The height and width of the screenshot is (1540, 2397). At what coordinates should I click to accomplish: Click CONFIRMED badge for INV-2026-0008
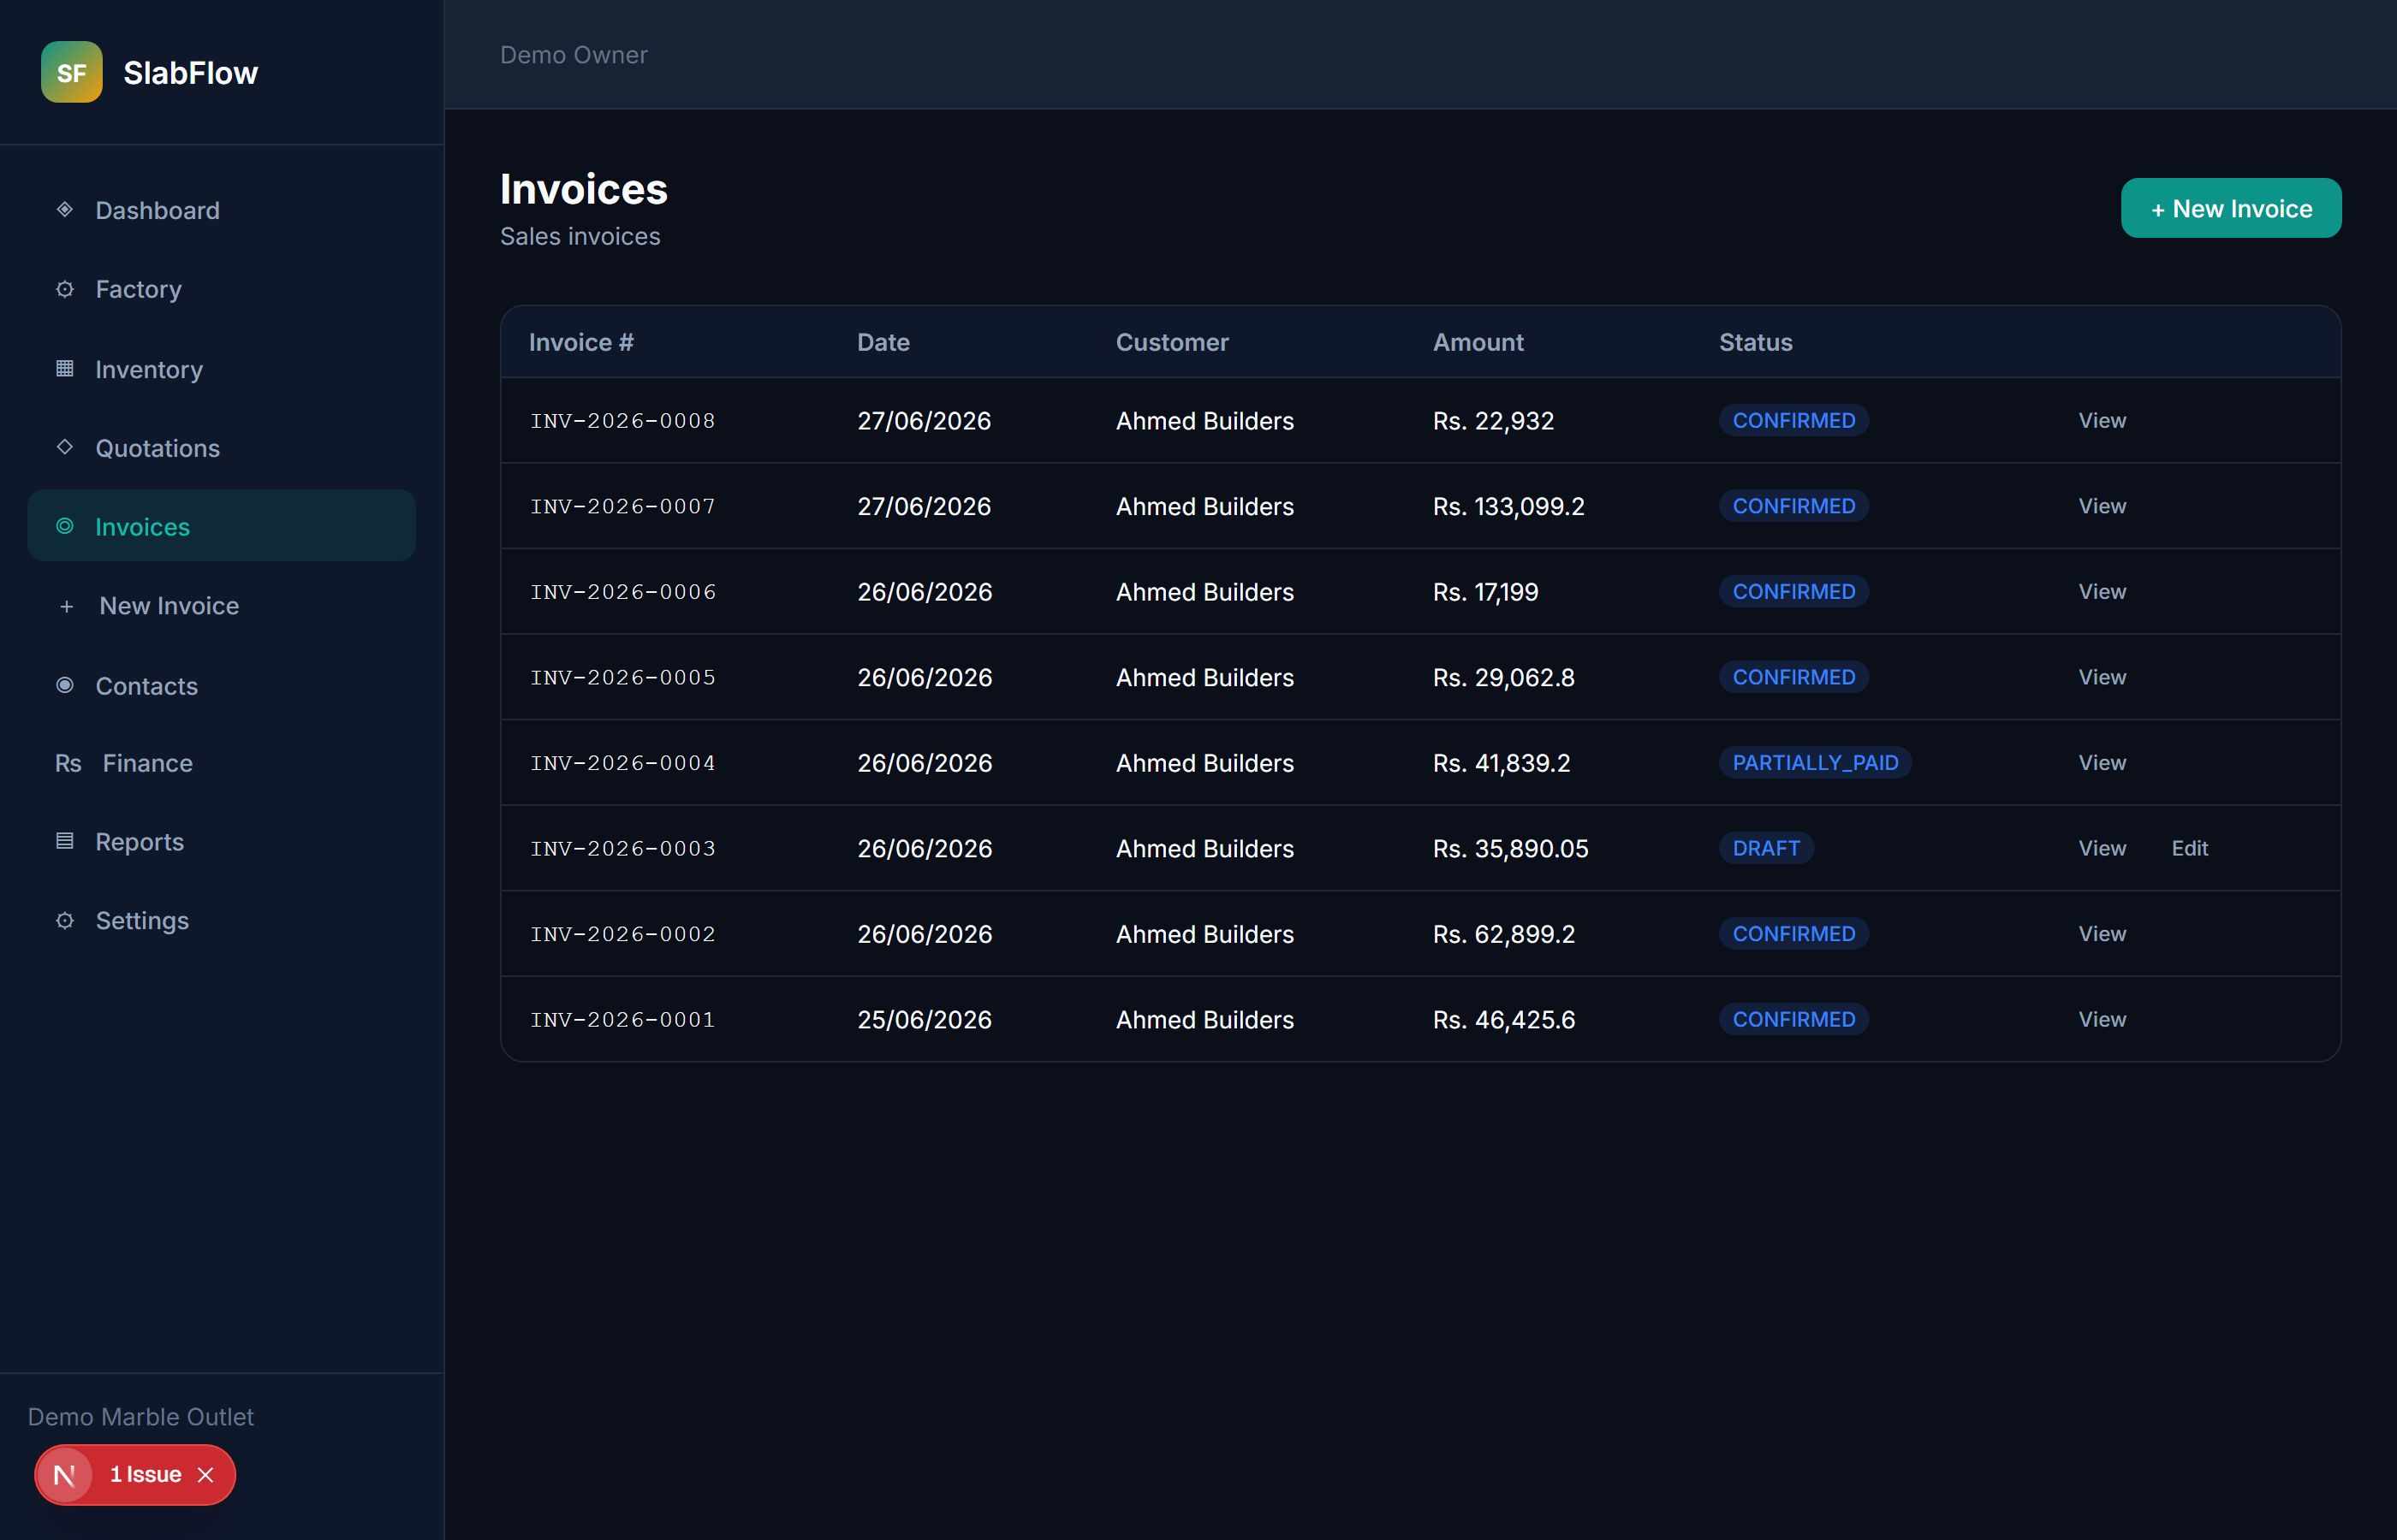tap(1793, 420)
